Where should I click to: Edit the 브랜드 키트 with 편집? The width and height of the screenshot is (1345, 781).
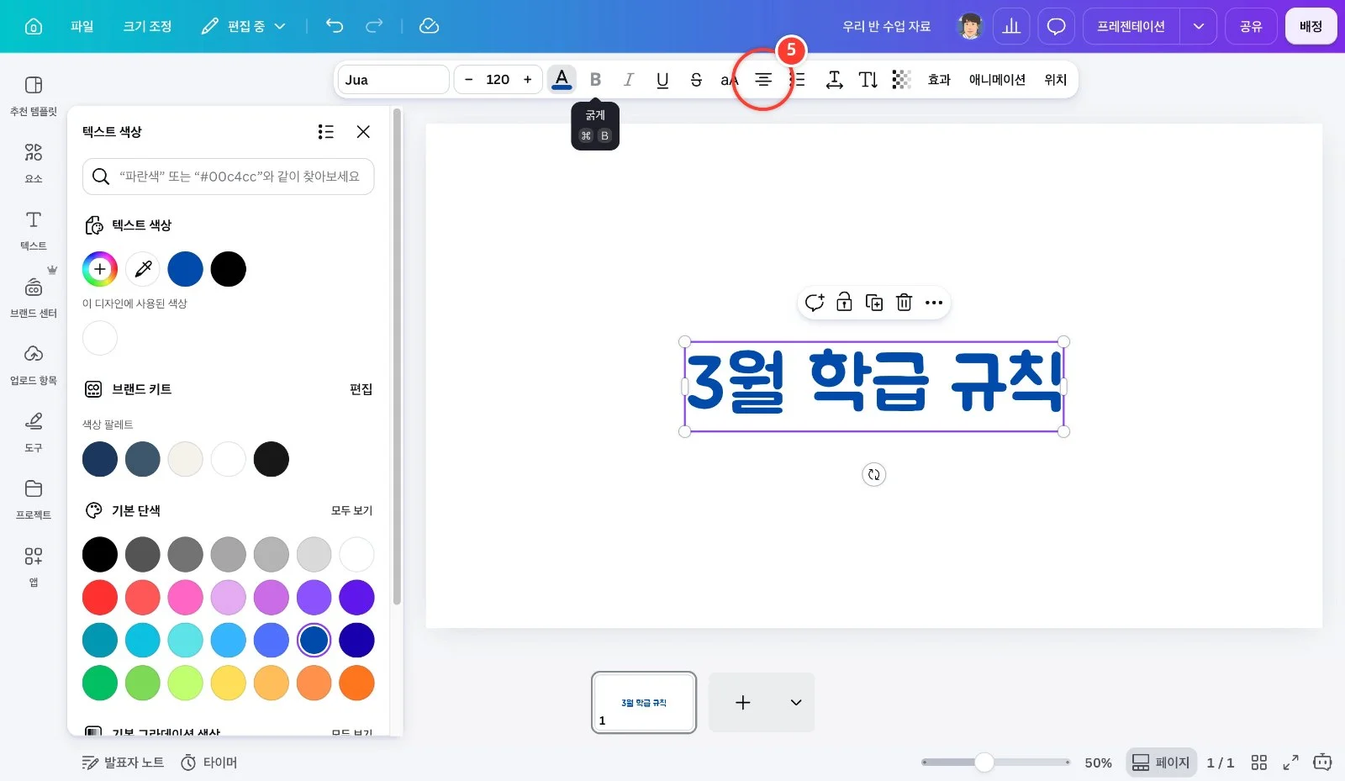tap(361, 389)
